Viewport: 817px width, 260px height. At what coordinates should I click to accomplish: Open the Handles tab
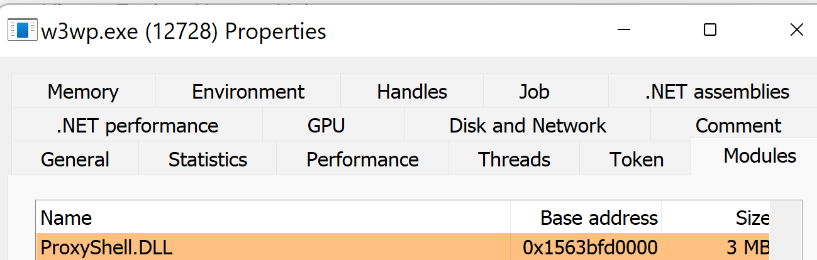pyautogui.click(x=412, y=92)
